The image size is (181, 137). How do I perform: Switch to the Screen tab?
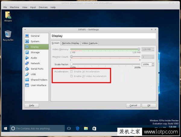(x=56, y=43)
